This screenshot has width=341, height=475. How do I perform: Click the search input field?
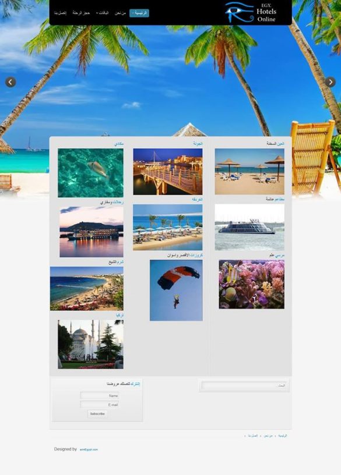coord(244,385)
